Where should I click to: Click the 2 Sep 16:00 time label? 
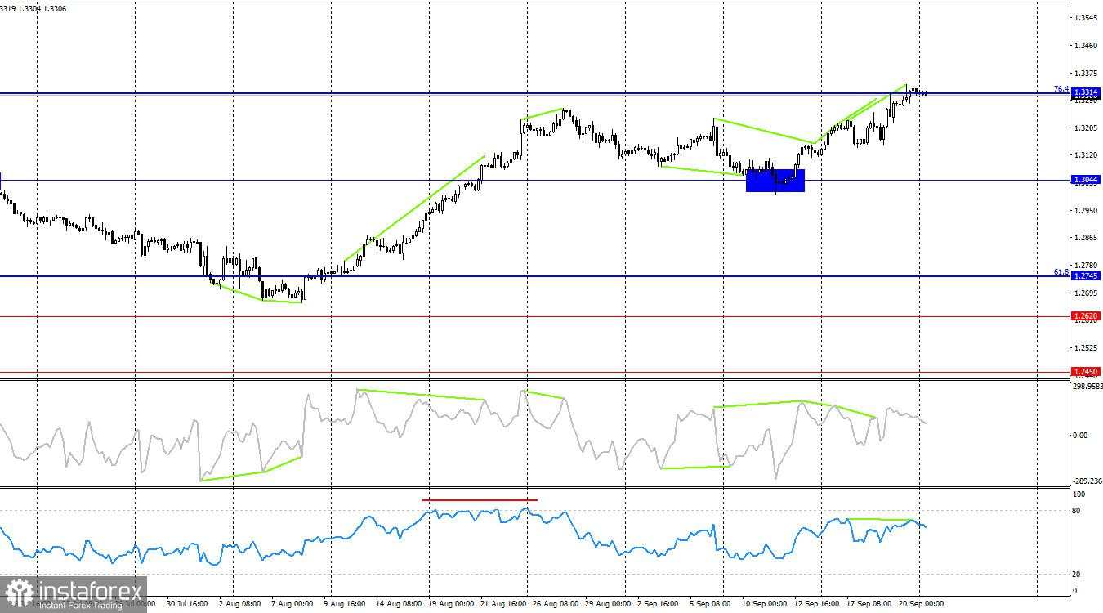coord(658,604)
